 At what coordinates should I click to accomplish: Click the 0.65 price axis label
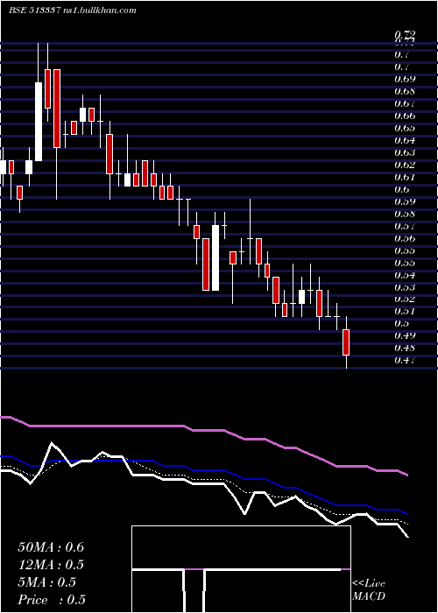pyautogui.click(x=405, y=128)
